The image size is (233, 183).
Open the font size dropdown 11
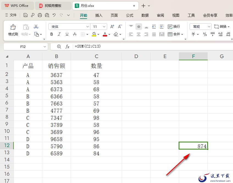[x=104, y=27]
